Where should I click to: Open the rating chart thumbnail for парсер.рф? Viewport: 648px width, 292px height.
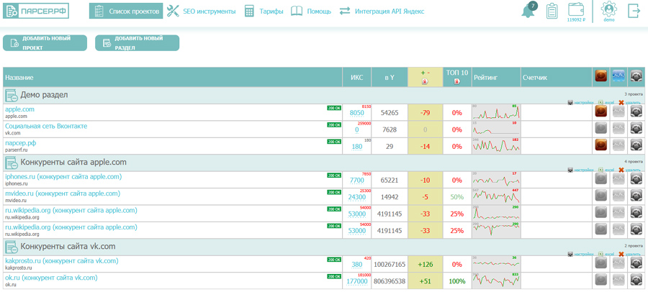coord(496,145)
